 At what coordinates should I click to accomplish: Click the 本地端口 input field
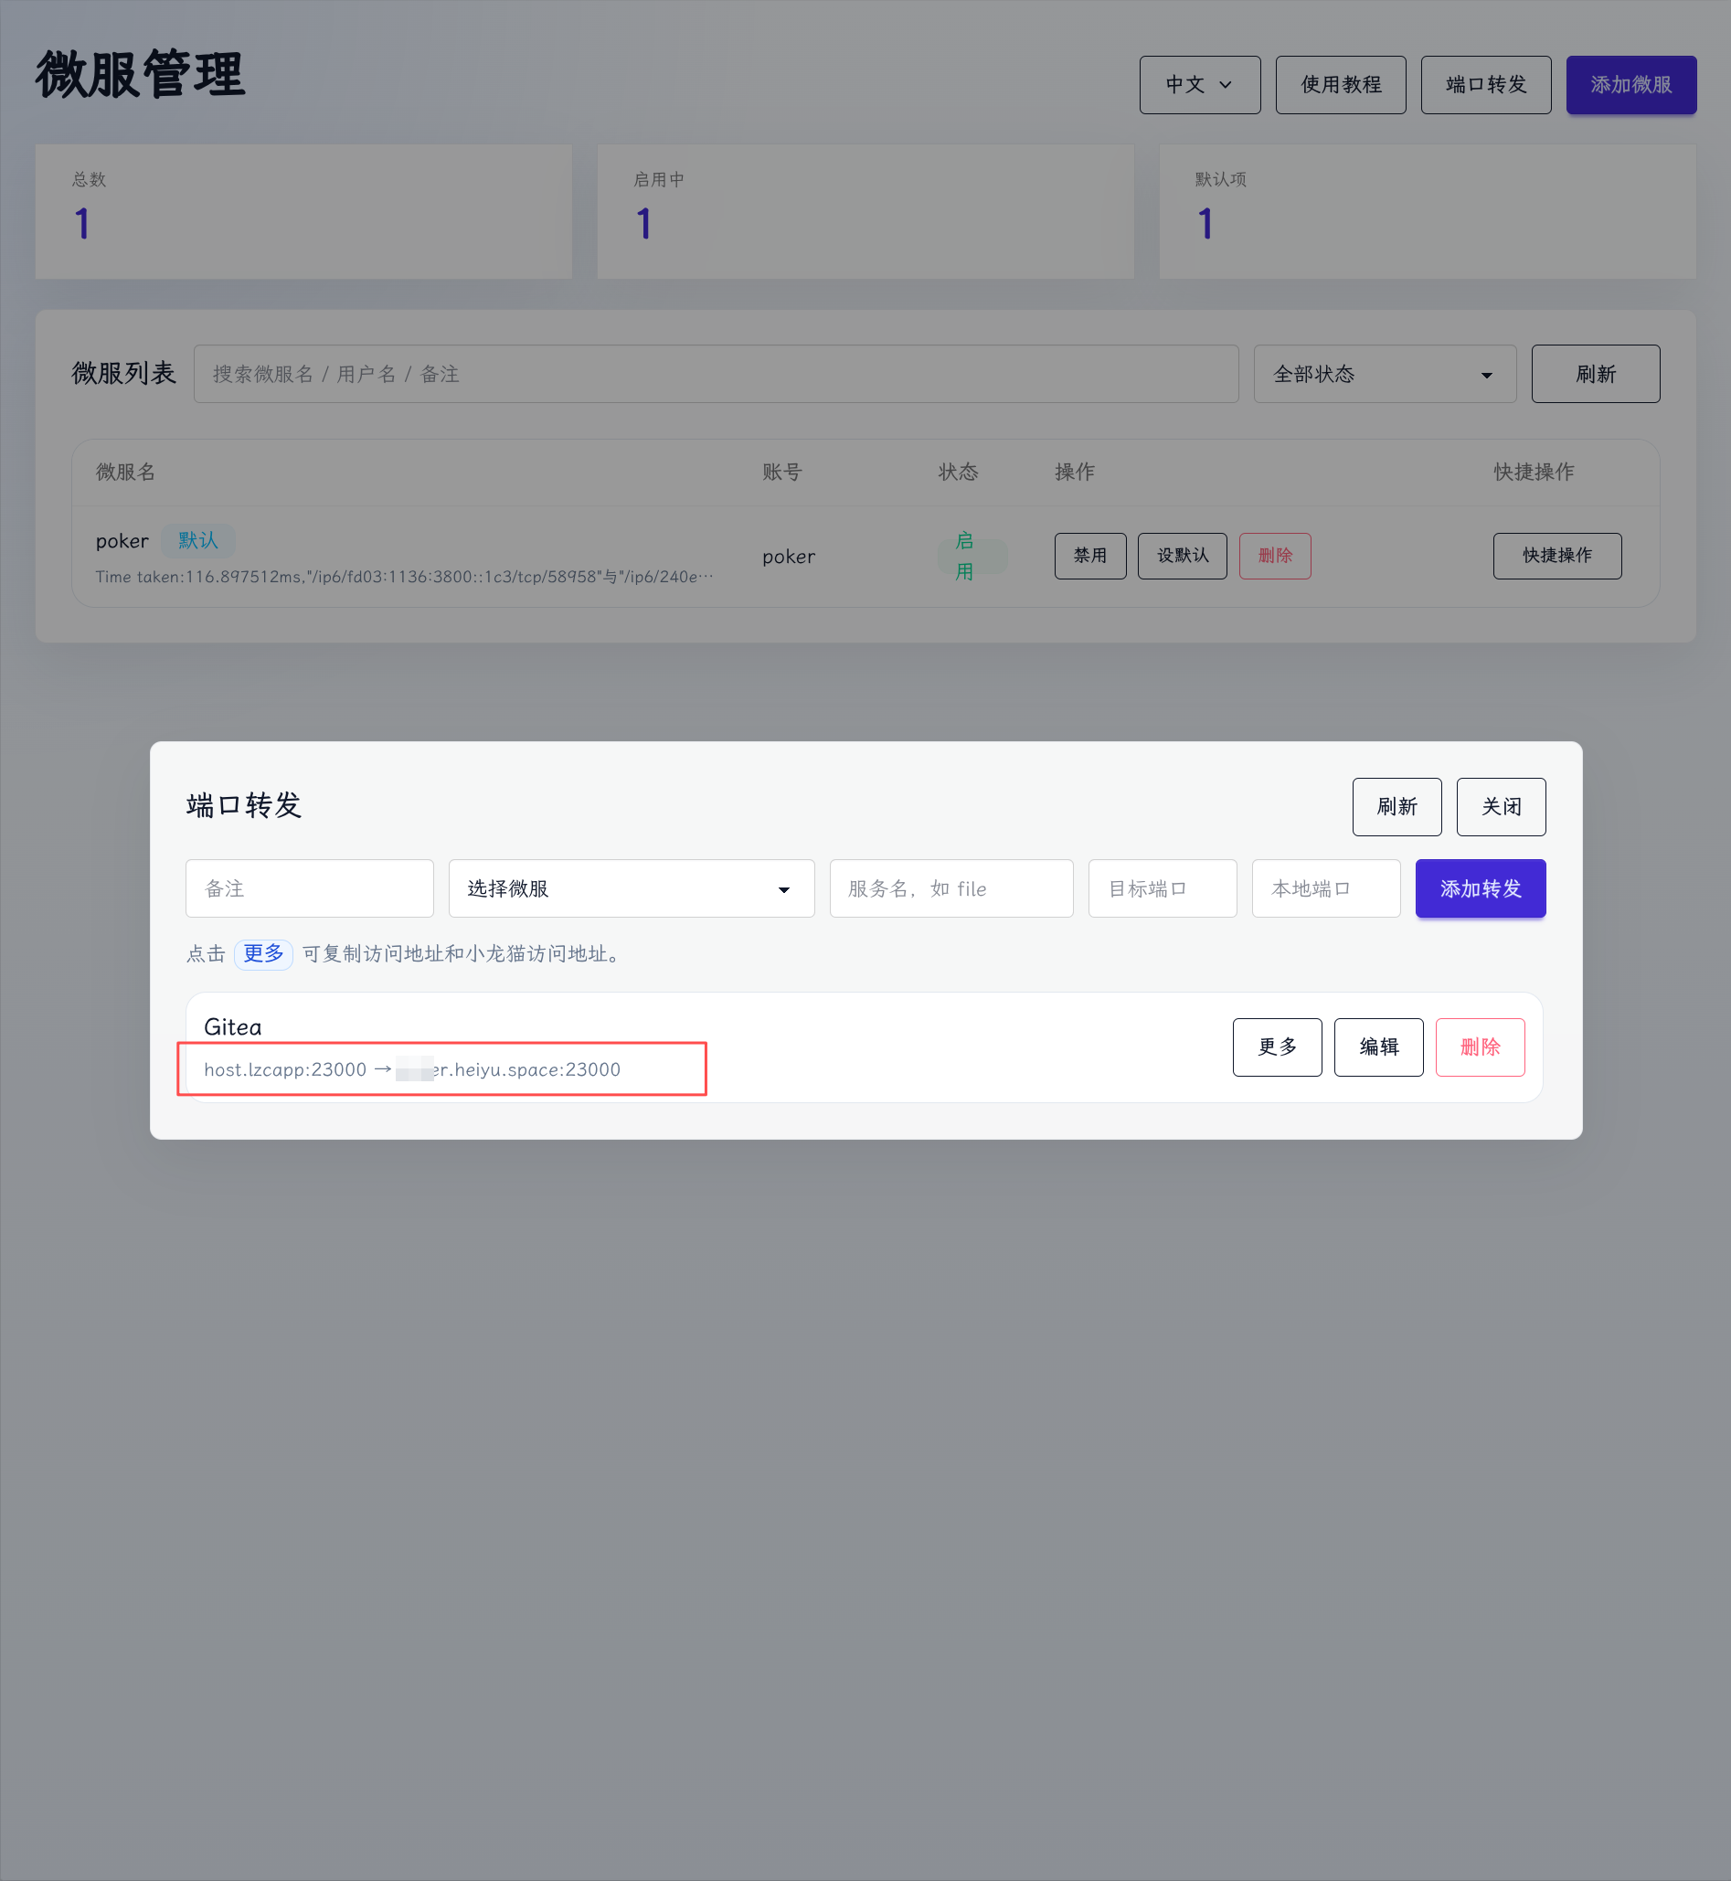(x=1325, y=888)
